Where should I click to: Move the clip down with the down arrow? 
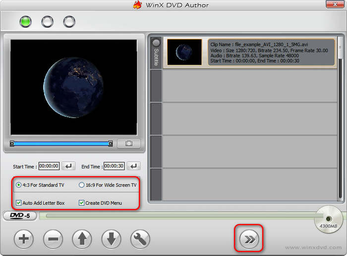(x=111, y=240)
